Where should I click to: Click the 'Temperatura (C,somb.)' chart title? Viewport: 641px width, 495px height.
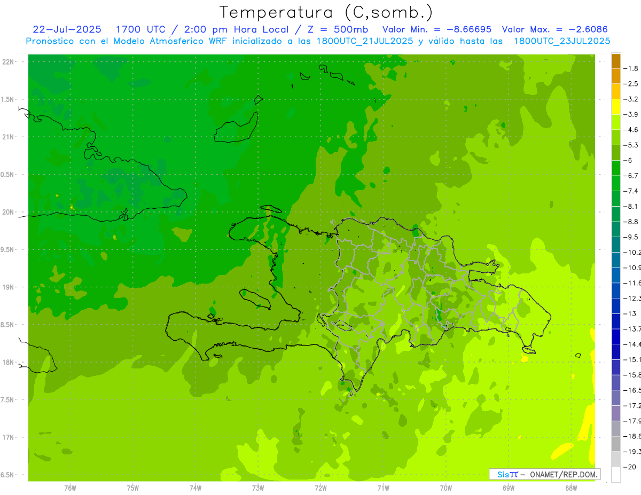pyautogui.click(x=326, y=12)
